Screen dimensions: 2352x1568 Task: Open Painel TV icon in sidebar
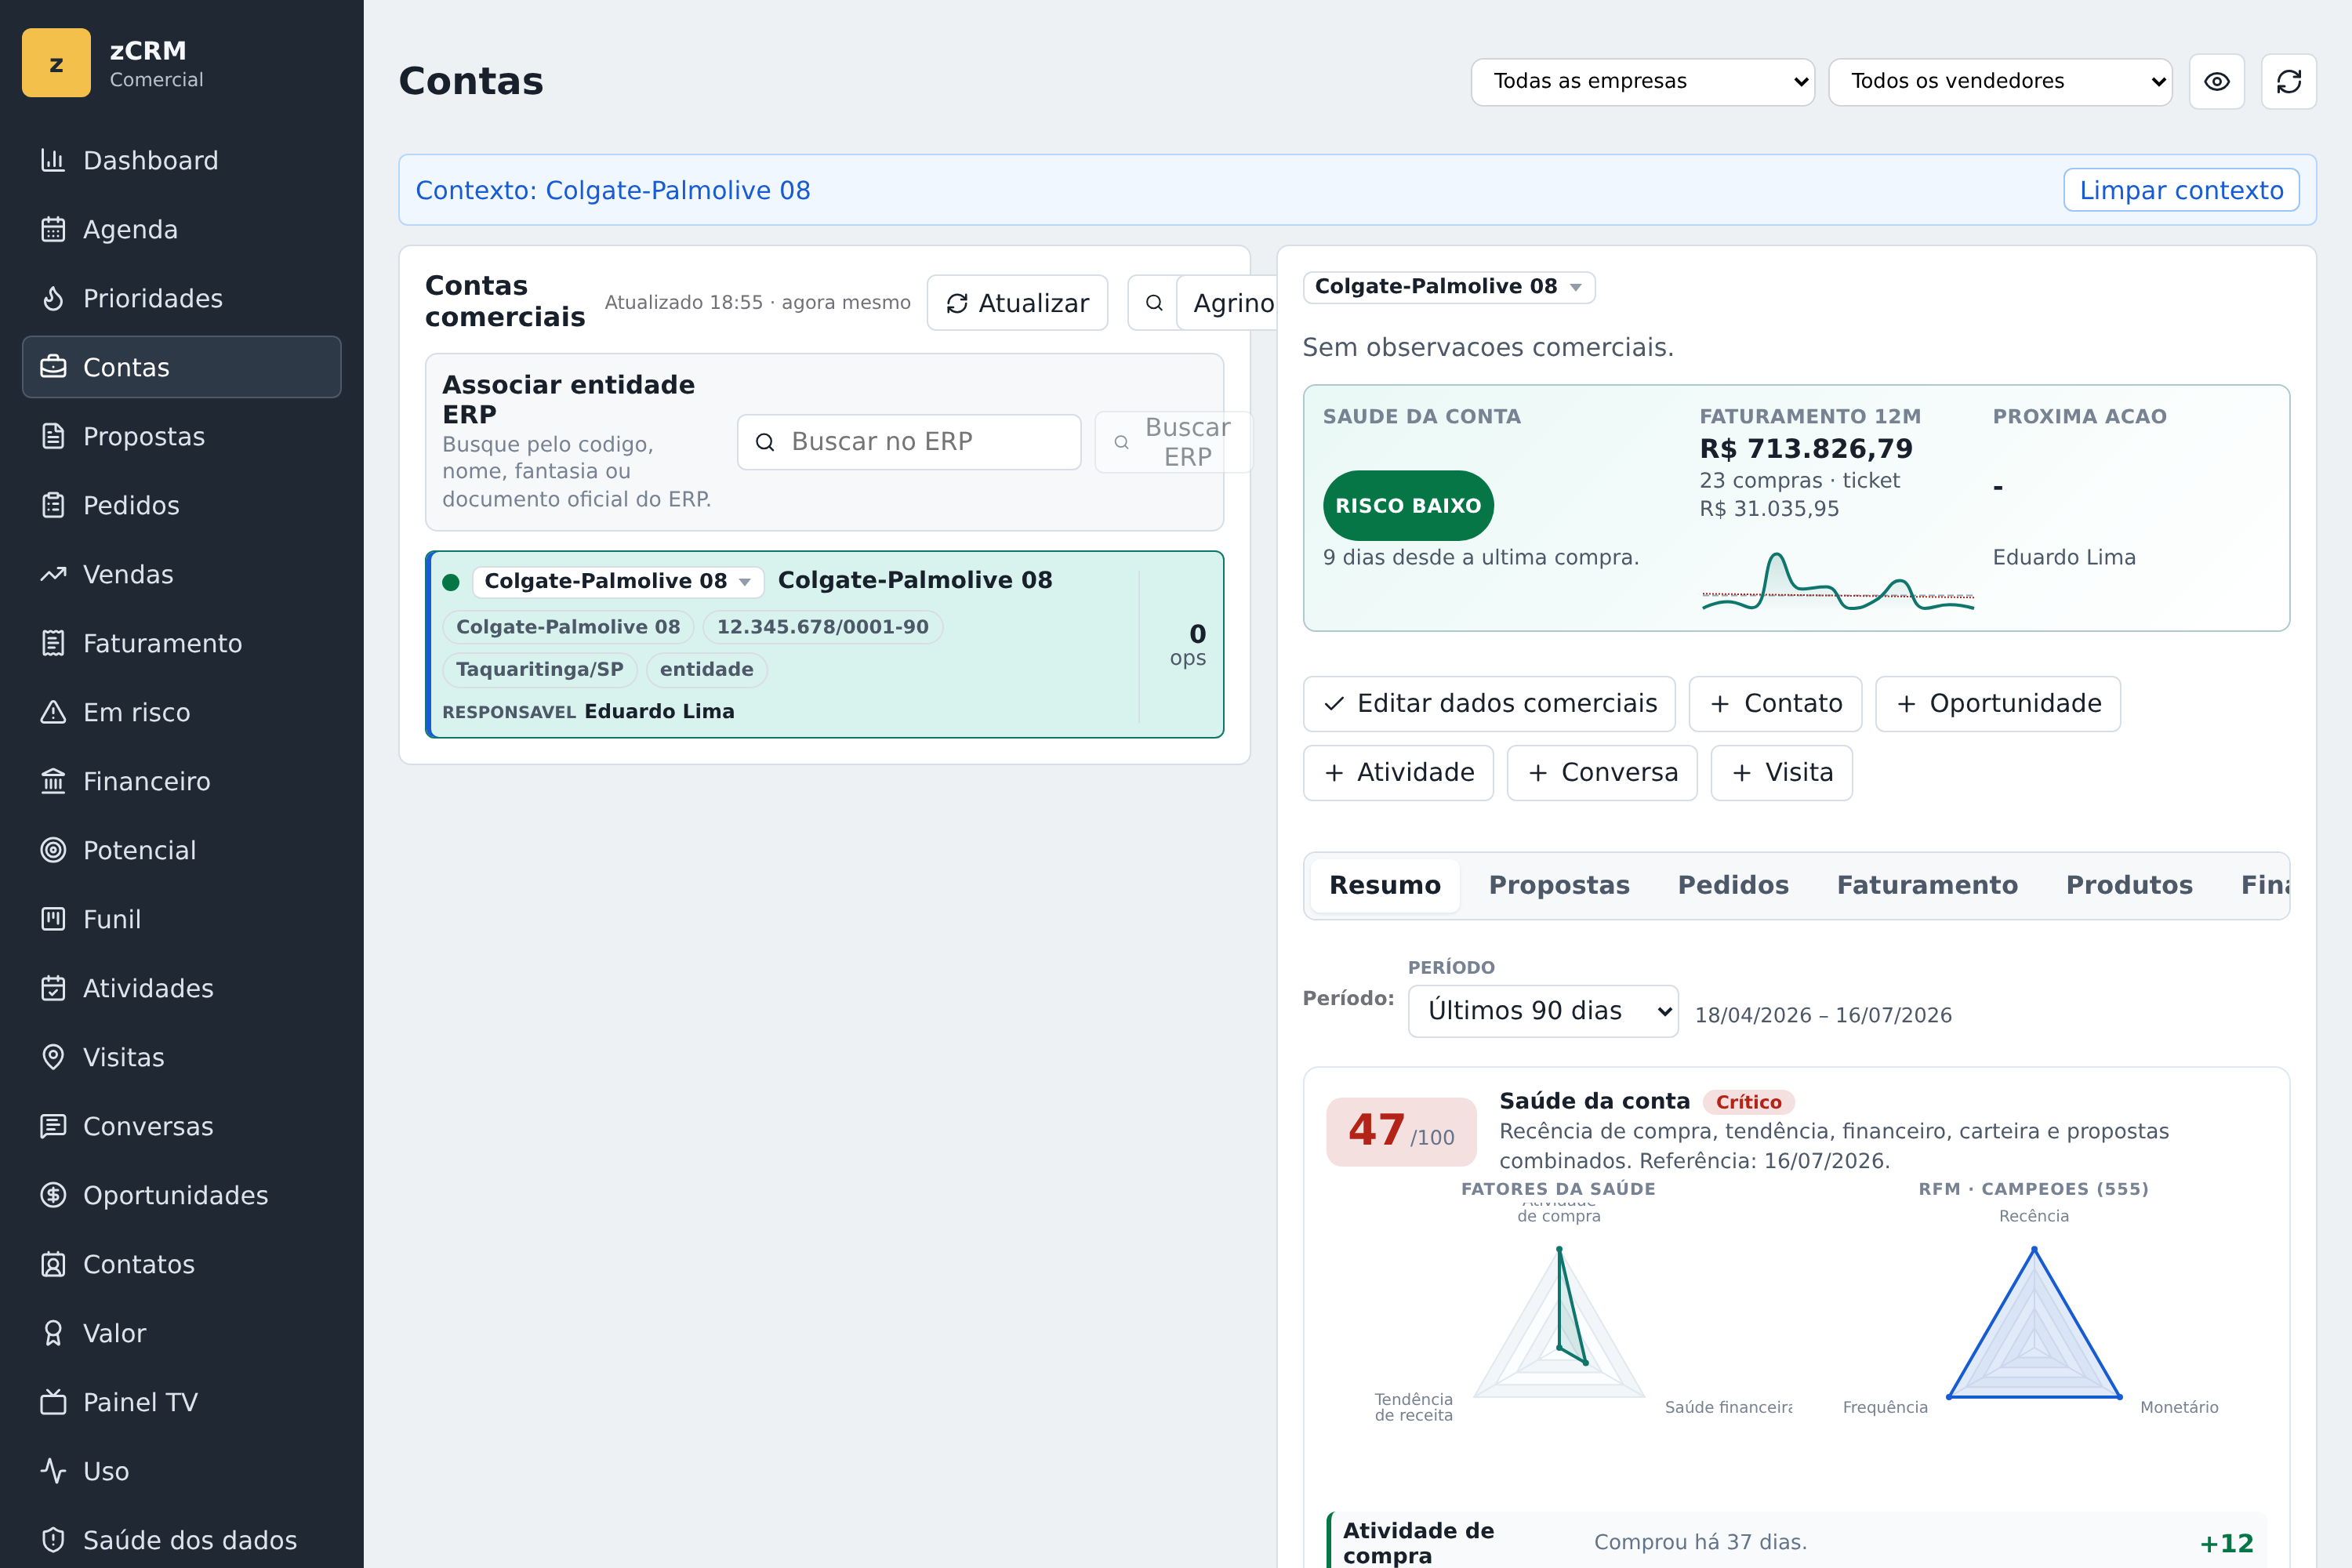click(53, 1402)
